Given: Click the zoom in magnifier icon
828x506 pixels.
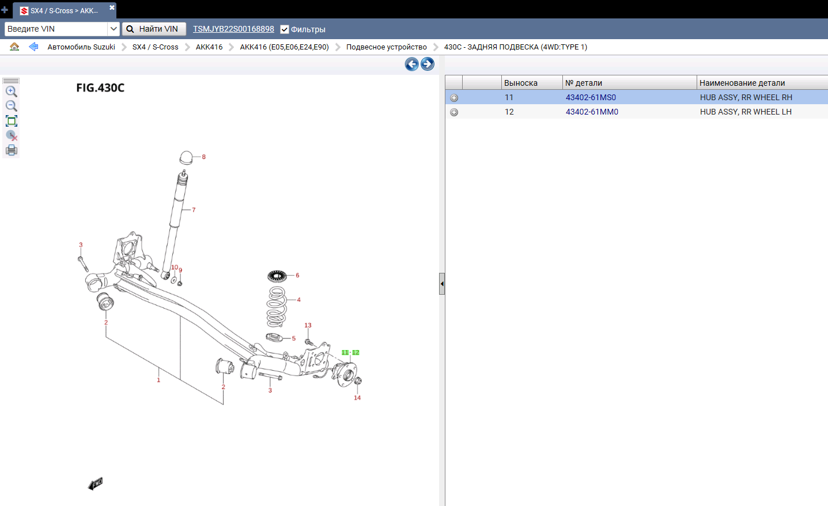Looking at the screenshot, I should click(11, 92).
